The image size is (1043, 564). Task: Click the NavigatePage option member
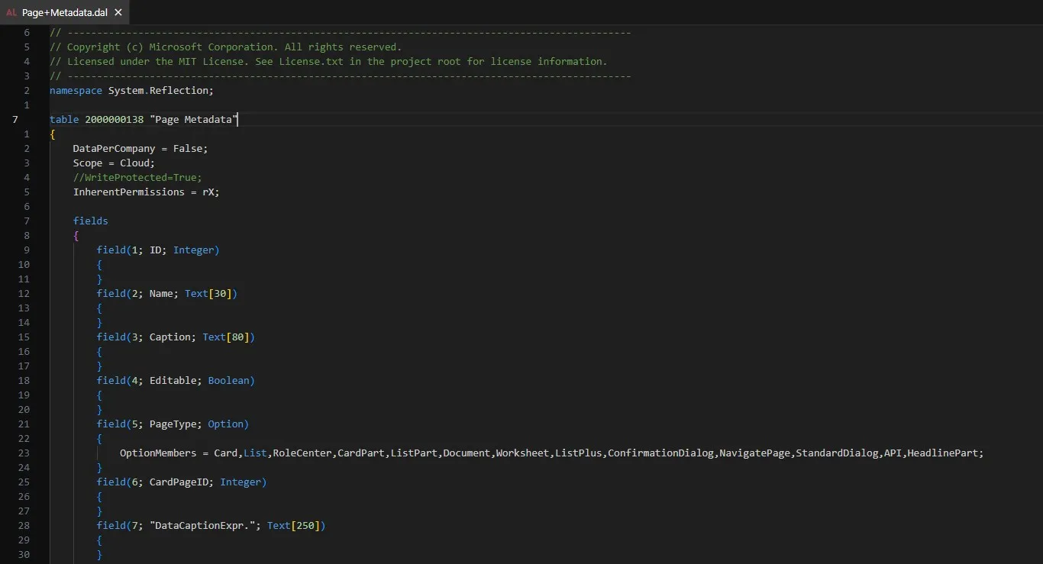(754, 453)
